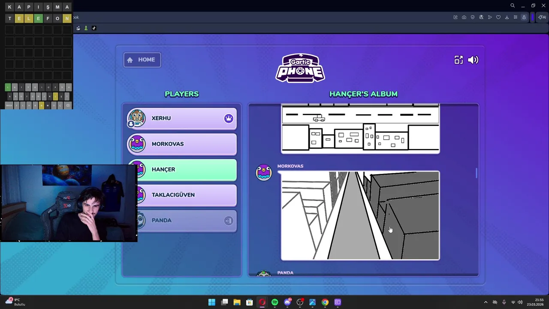Open the Windows Start menu
The image size is (549, 309).
click(x=212, y=302)
